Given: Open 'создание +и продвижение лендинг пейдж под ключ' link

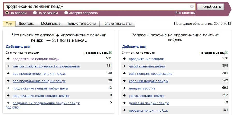Looking at the screenshot, I should (46, 103).
